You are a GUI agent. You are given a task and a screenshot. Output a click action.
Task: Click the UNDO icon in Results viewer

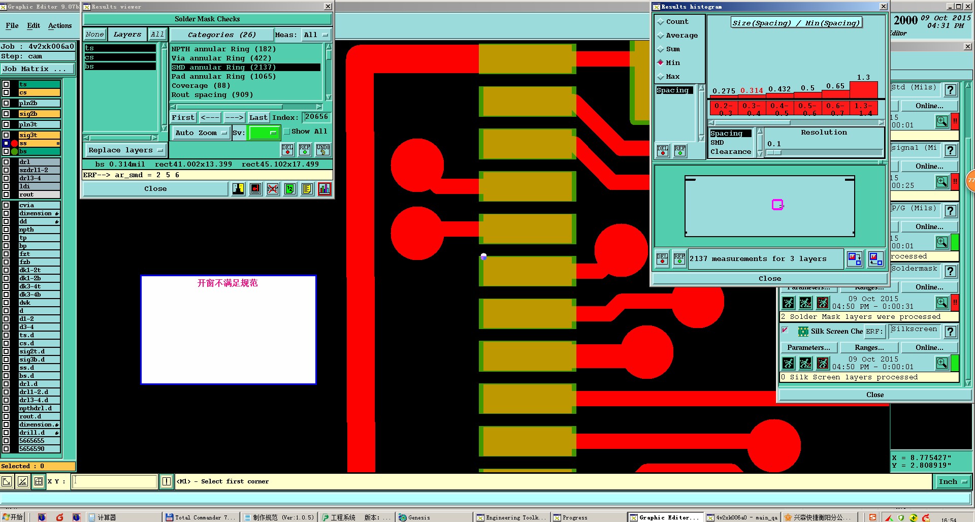(323, 150)
